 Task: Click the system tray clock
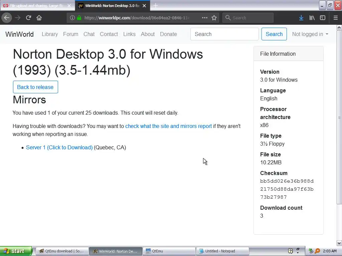[x=330, y=251]
